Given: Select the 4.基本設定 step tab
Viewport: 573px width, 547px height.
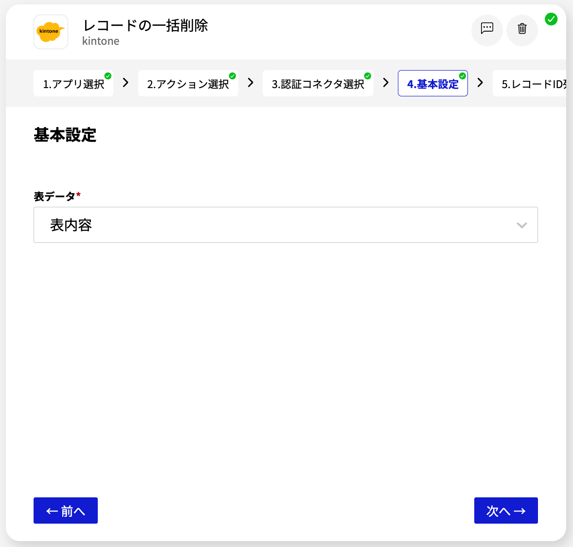Looking at the screenshot, I should [433, 83].
